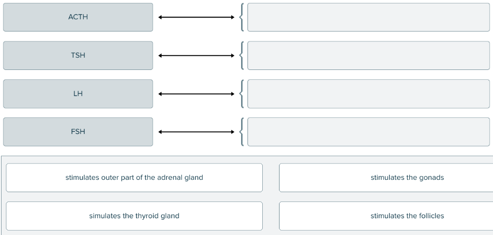Choose the 'stimulates the follicles' answer card
The image size is (493, 235).
tap(386, 216)
